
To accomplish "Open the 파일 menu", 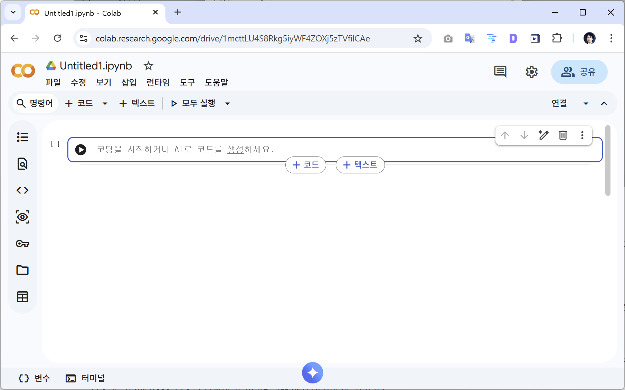I will pos(53,83).
